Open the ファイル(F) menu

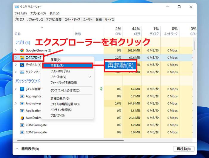click(x=21, y=13)
